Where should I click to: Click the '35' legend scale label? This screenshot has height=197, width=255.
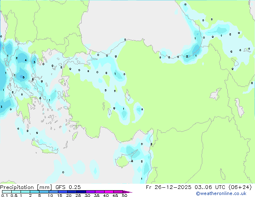[97, 195]
